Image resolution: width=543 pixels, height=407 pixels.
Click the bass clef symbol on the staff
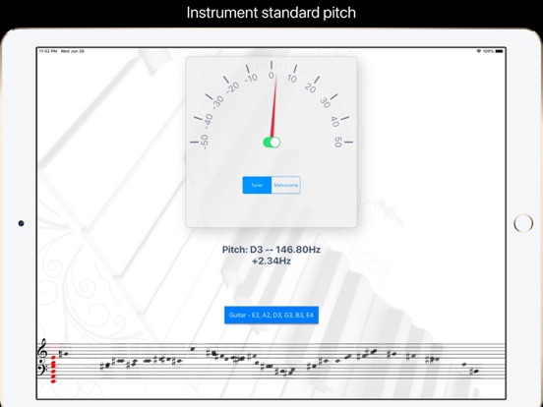[x=41, y=369]
